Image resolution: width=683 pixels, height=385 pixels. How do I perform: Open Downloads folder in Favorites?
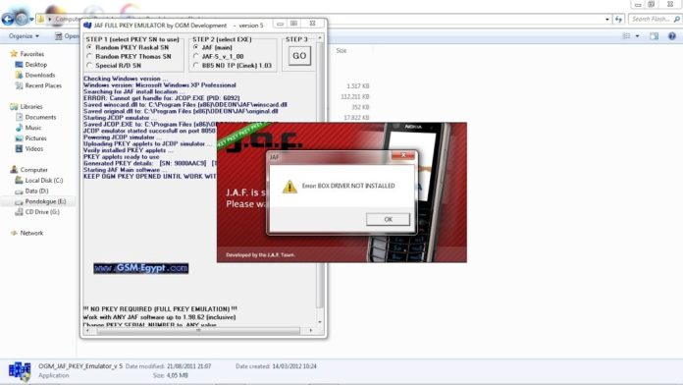click(x=39, y=75)
